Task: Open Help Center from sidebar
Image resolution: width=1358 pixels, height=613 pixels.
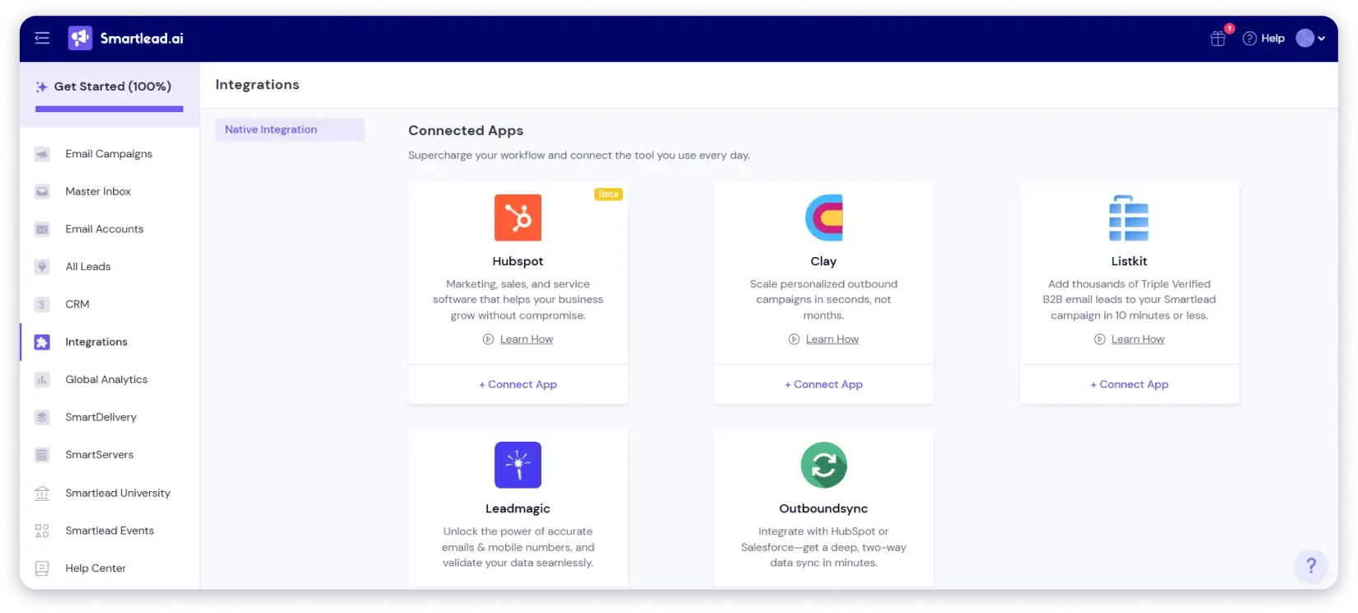Action: [x=96, y=569]
